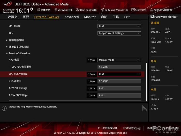The image size is (181, 136).
Task: Select the 1.8V PLL Voltage label
Action: coord(18,88)
